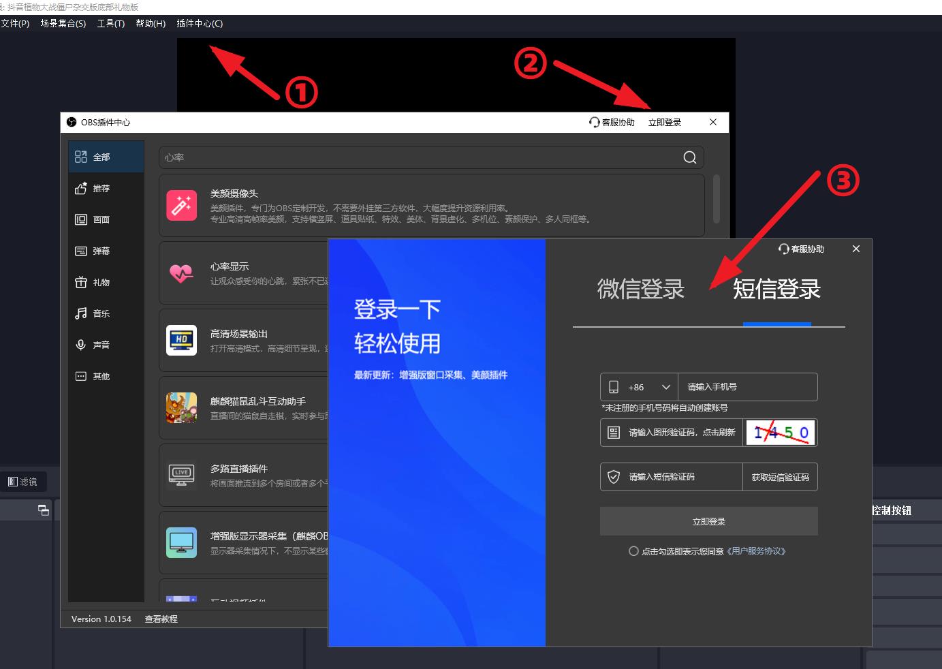The image size is (942, 669).
Task: Open the 音乐 music category icon
Action: [x=82, y=313]
